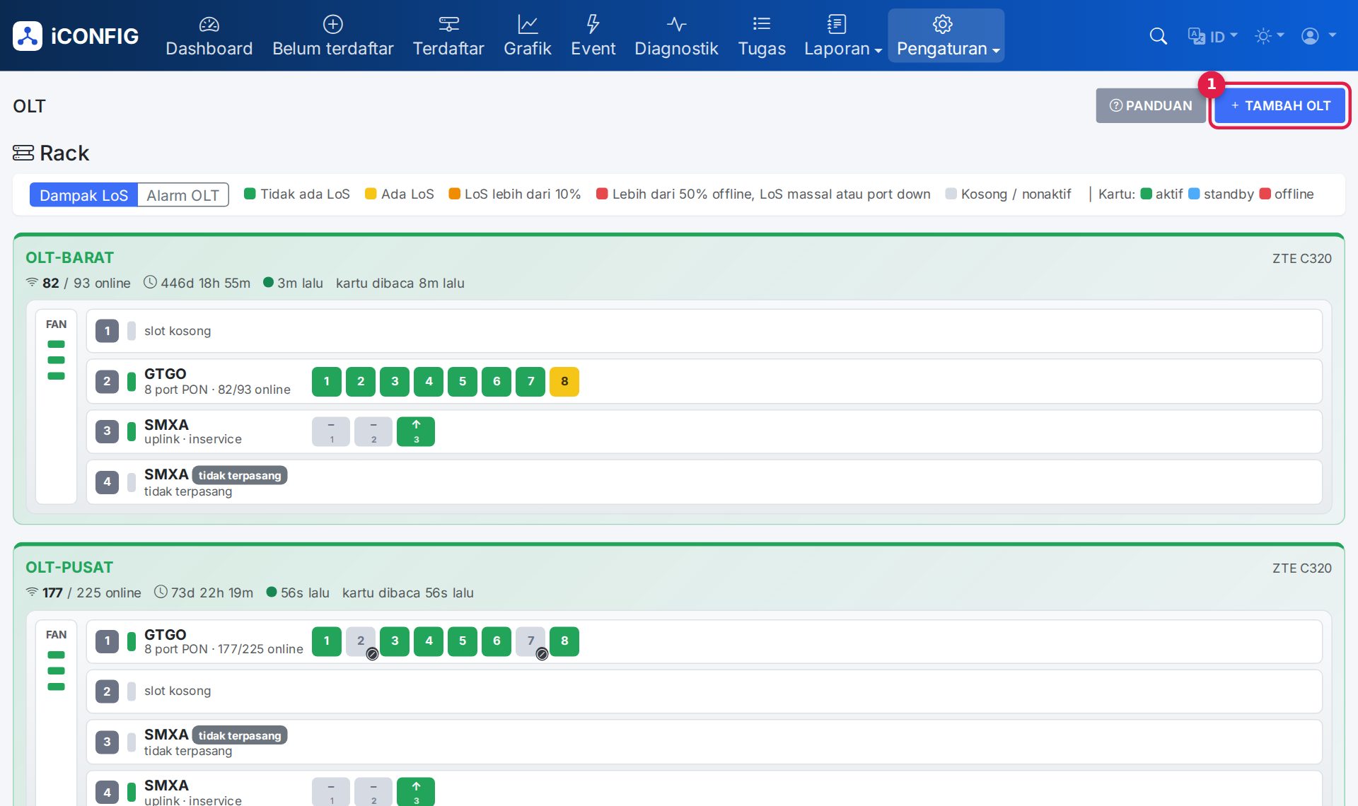Click OLT-BARAT SMXA uplink port 3
Image resolution: width=1358 pixels, height=806 pixels.
416,431
